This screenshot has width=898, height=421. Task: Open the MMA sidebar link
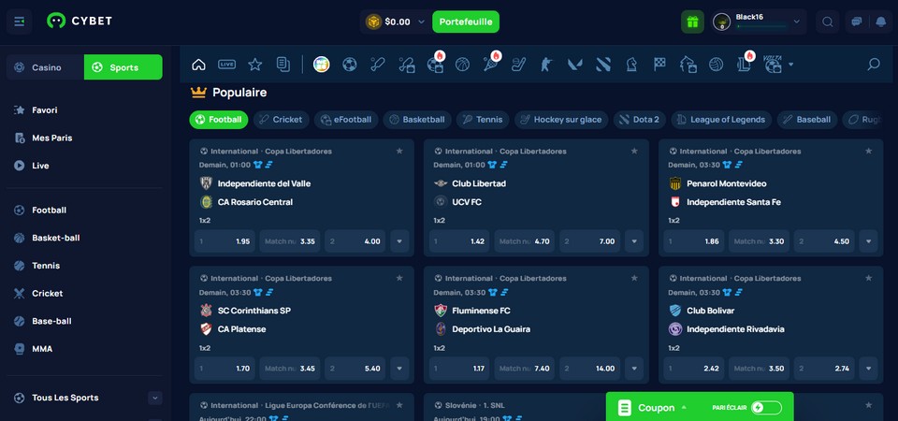[42, 349]
